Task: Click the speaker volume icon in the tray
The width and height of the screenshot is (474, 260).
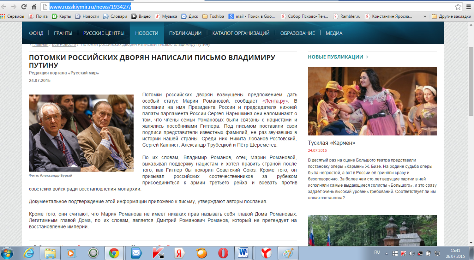Action: point(412,253)
